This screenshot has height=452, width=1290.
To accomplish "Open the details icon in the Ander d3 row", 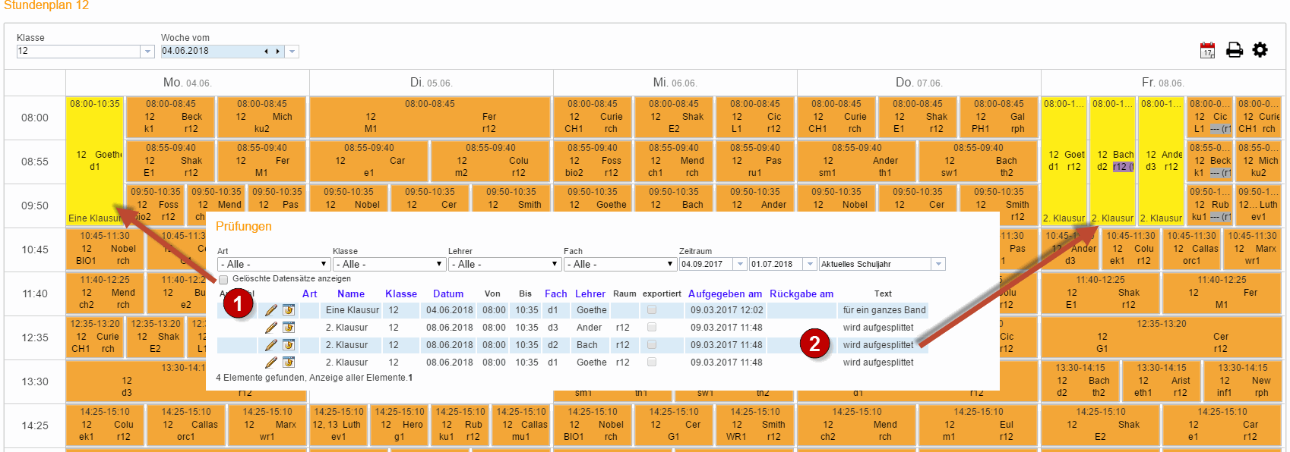I will [289, 328].
